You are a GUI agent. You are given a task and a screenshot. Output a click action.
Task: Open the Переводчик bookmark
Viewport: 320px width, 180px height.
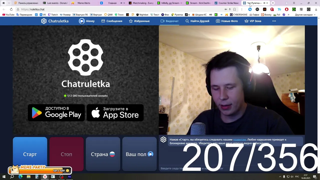point(24,15)
